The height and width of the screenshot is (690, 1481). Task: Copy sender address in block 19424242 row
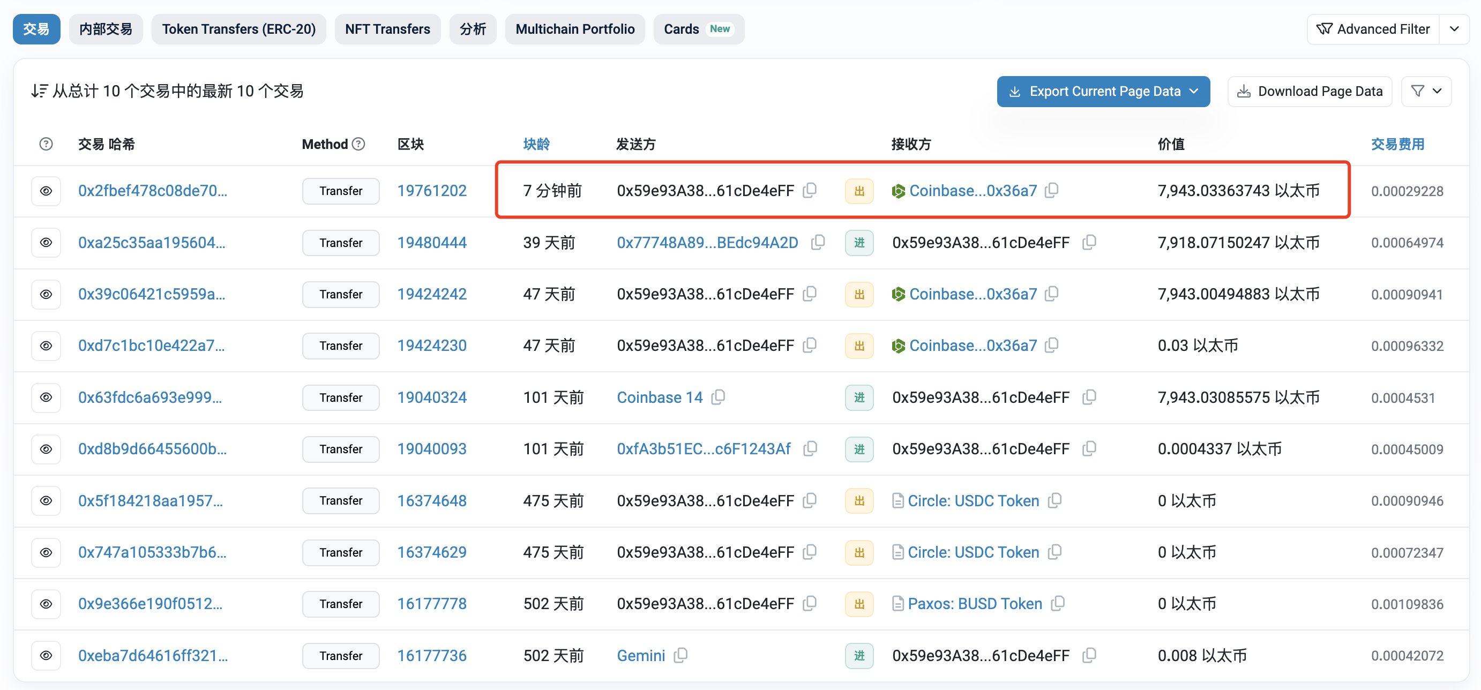pyautogui.click(x=810, y=294)
